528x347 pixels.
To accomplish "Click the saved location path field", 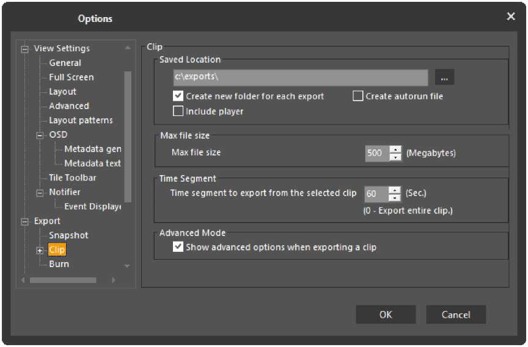I will [300, 77].
